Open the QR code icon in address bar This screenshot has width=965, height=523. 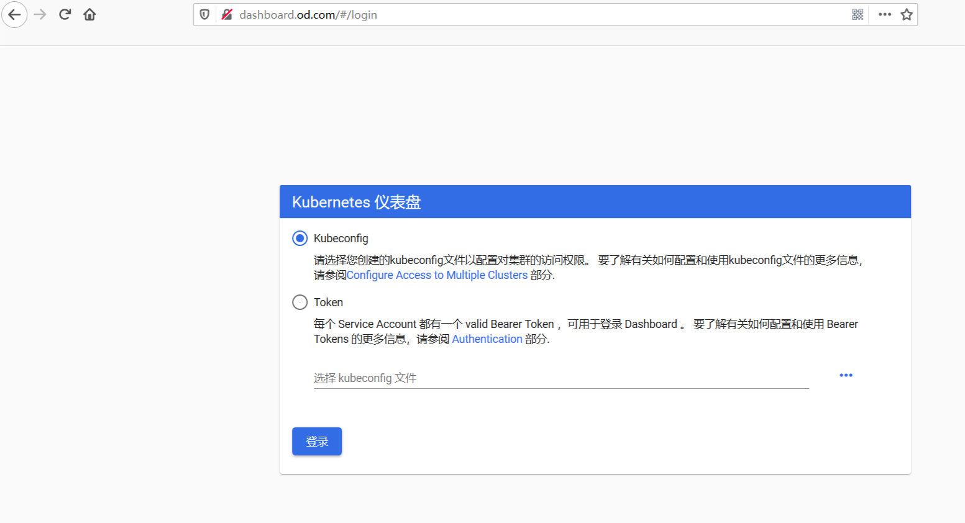[858, 14]
